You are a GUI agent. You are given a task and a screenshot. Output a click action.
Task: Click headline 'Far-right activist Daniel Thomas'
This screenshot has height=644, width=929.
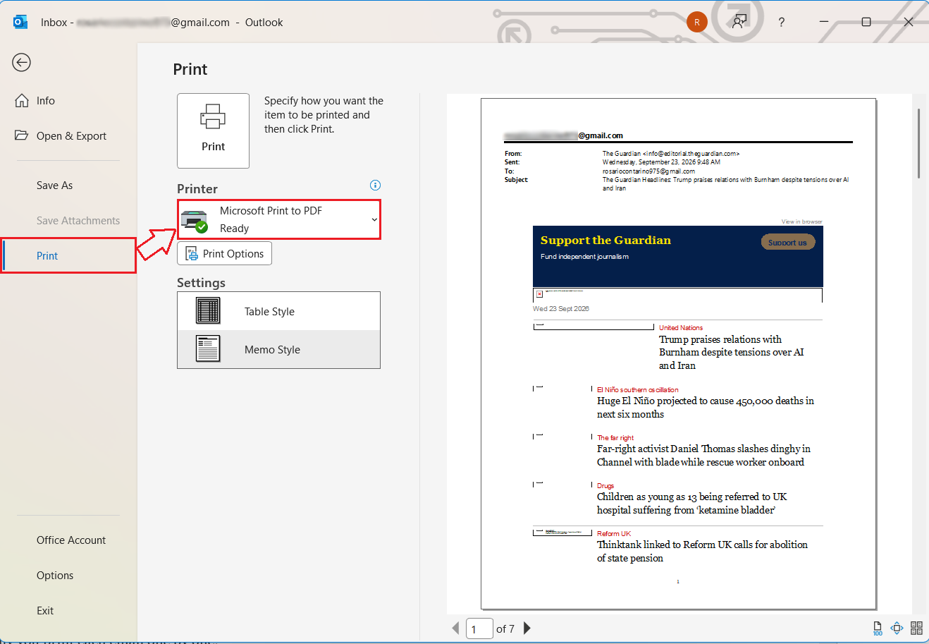(x=703, y=455)
